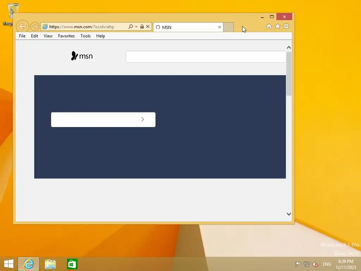Open the File menu
361x271 pixels.
pos(22,36)
